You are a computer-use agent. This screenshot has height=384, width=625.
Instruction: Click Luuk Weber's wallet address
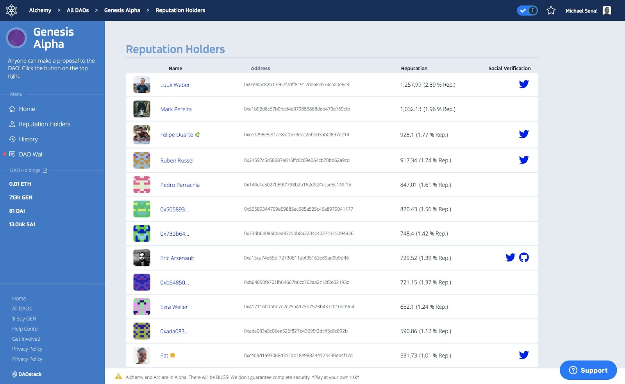(x=296, y=84)
